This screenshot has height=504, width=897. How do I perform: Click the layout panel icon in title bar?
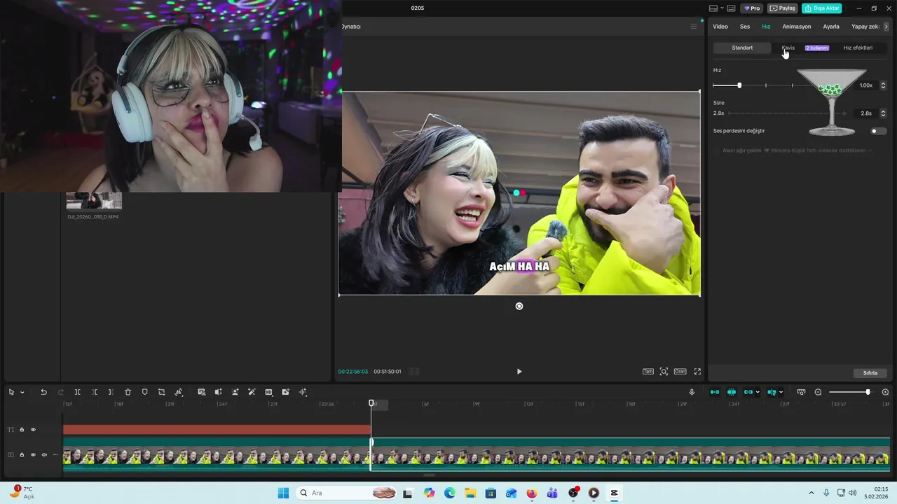tap(713, 8)
